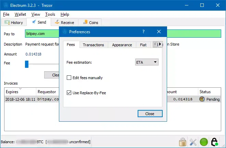Click the Fee slider handle

tap(27, 64)
